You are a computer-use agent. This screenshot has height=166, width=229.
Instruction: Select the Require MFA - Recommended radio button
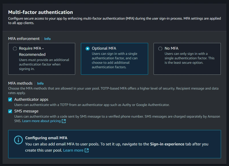click(x=15, y=49)
